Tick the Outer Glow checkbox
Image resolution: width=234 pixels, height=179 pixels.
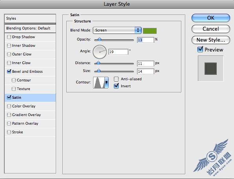(9, 54)
